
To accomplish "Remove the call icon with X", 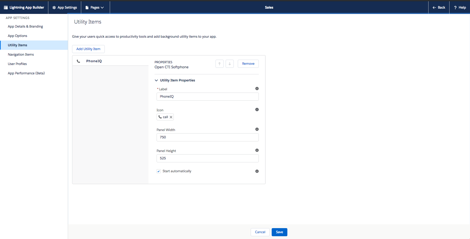I will [171, 117].
